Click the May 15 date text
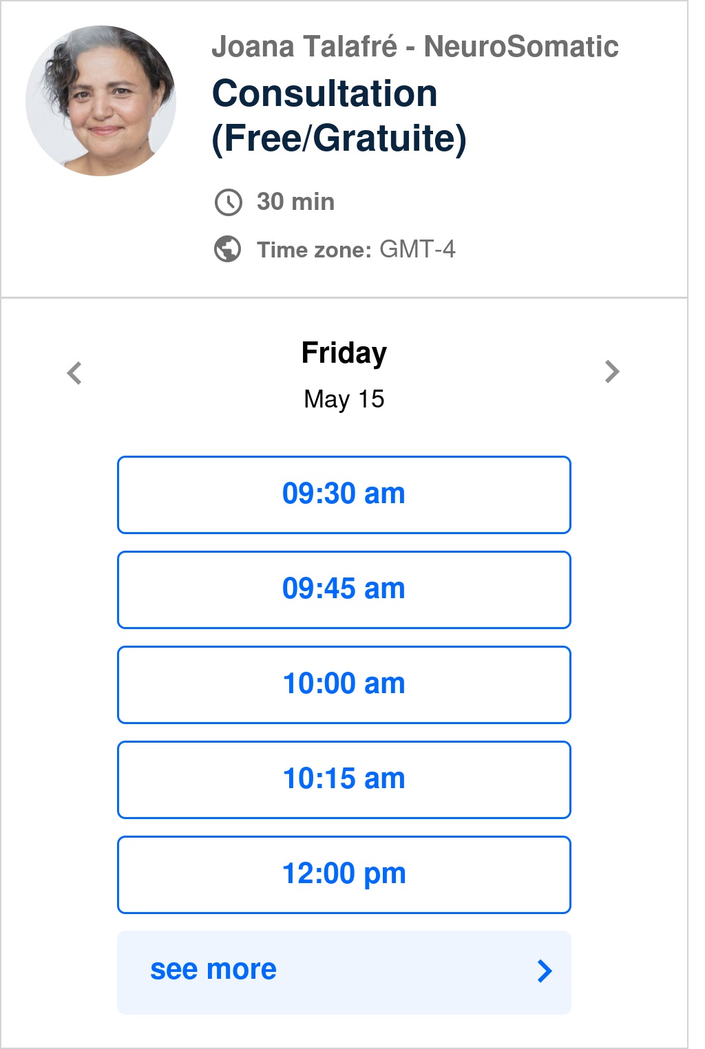Viewport: 705px width, 1049px height. coord(344,399)
